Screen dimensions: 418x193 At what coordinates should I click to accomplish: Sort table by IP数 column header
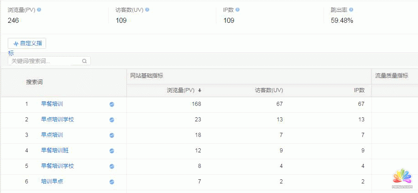359,90
